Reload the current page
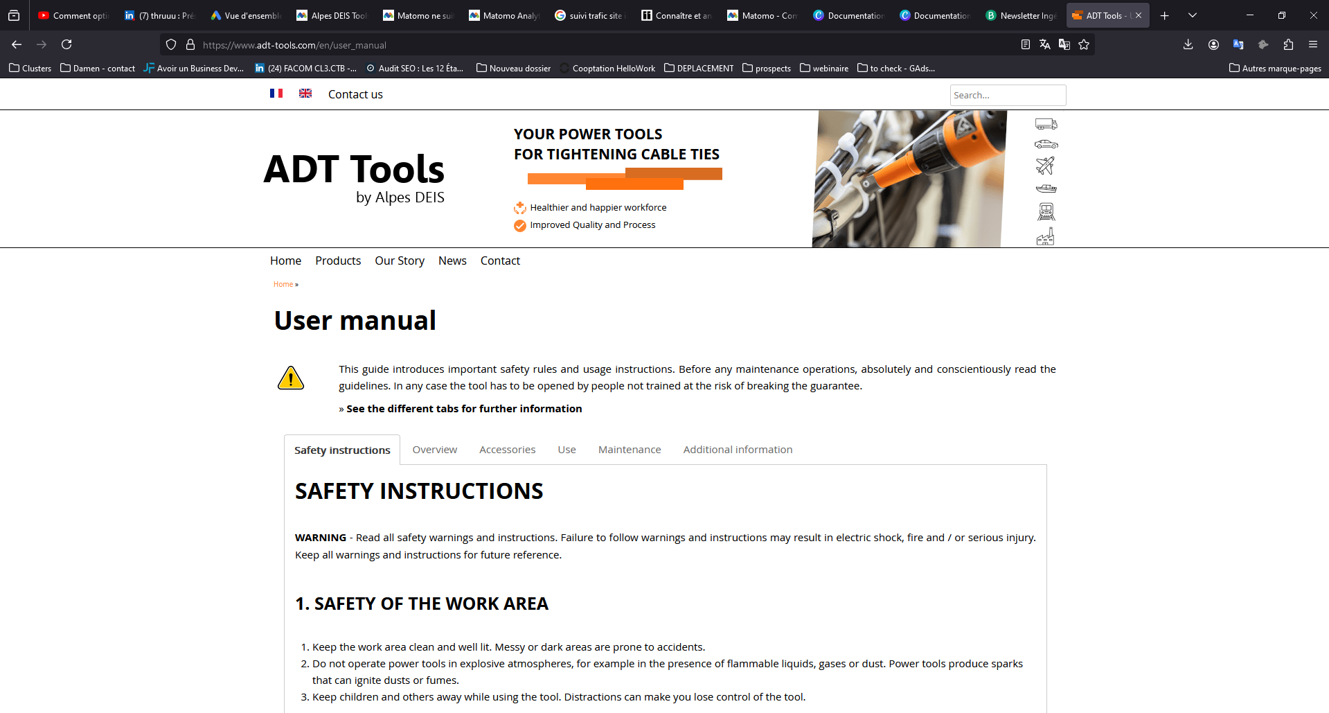 [x=66, y=44]
